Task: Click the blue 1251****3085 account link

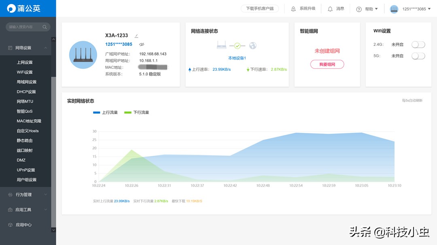Action: (119, 44)
